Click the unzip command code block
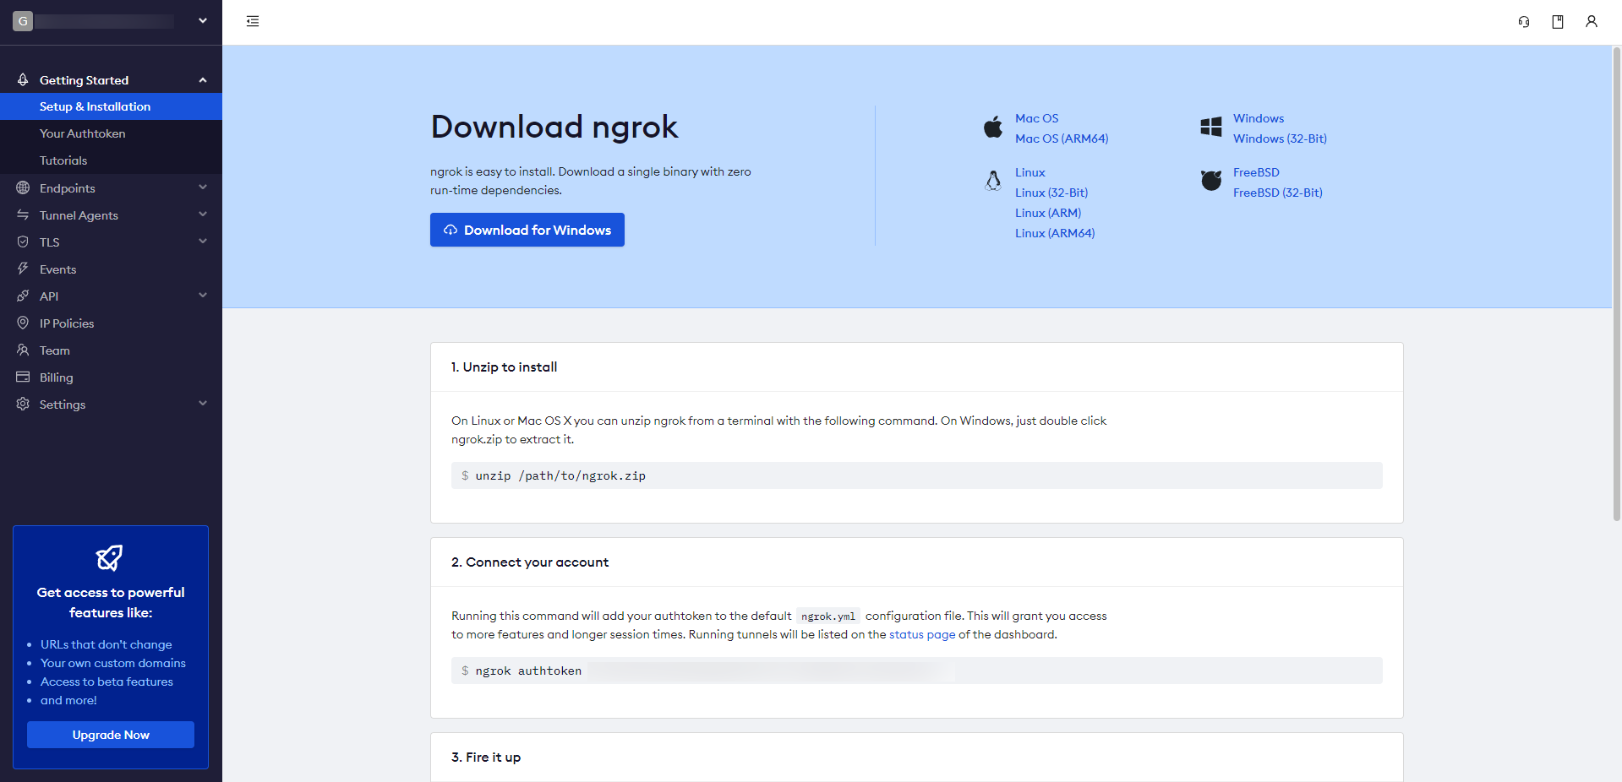Screen dimensions: 1622x782 click(917, 475)
